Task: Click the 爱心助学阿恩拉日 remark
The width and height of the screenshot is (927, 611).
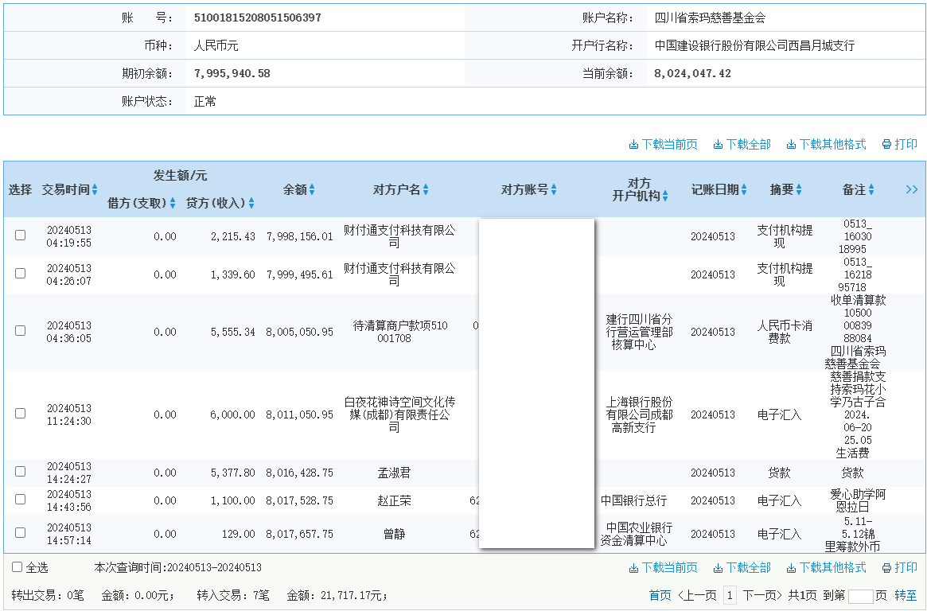Action: [858, 500]
